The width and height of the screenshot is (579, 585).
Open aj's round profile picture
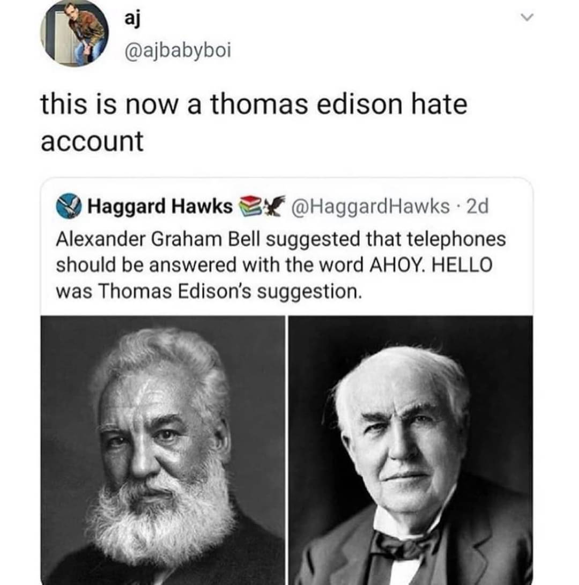click(74, 33)
